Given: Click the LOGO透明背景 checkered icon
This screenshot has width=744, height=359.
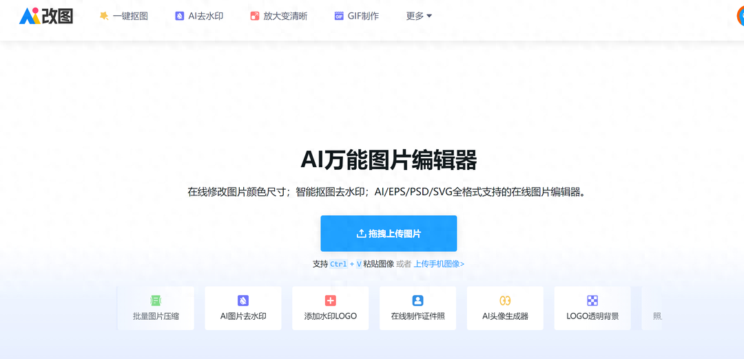Looking at the screenshot, I should 592,301.
